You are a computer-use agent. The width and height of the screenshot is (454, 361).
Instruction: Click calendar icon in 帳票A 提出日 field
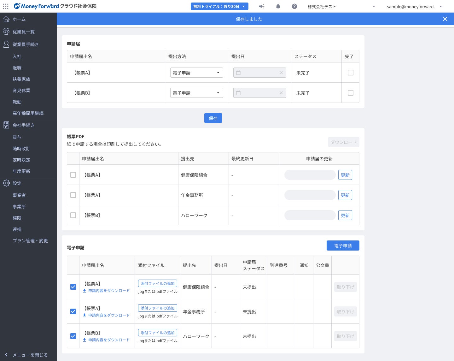click(x=238, y=73)
